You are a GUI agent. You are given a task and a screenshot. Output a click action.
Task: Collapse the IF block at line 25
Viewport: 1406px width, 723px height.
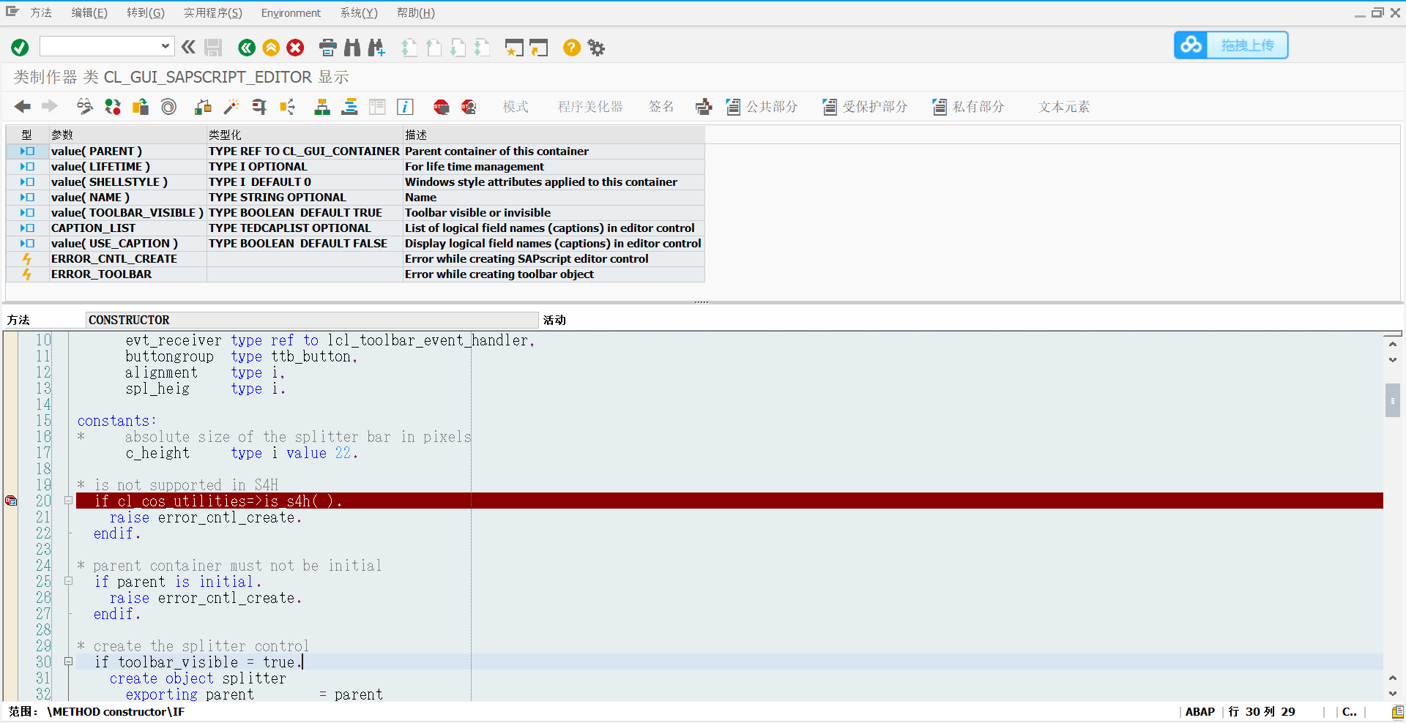click(x=68, y=582)
